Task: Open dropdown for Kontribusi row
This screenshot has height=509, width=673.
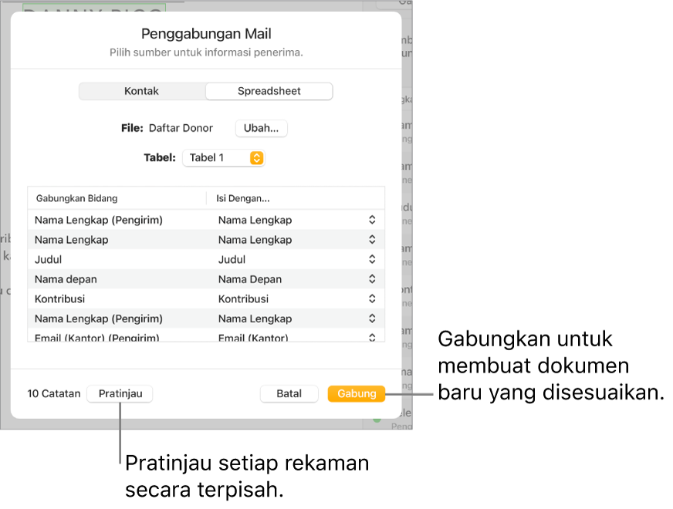Action: (372, 299)
